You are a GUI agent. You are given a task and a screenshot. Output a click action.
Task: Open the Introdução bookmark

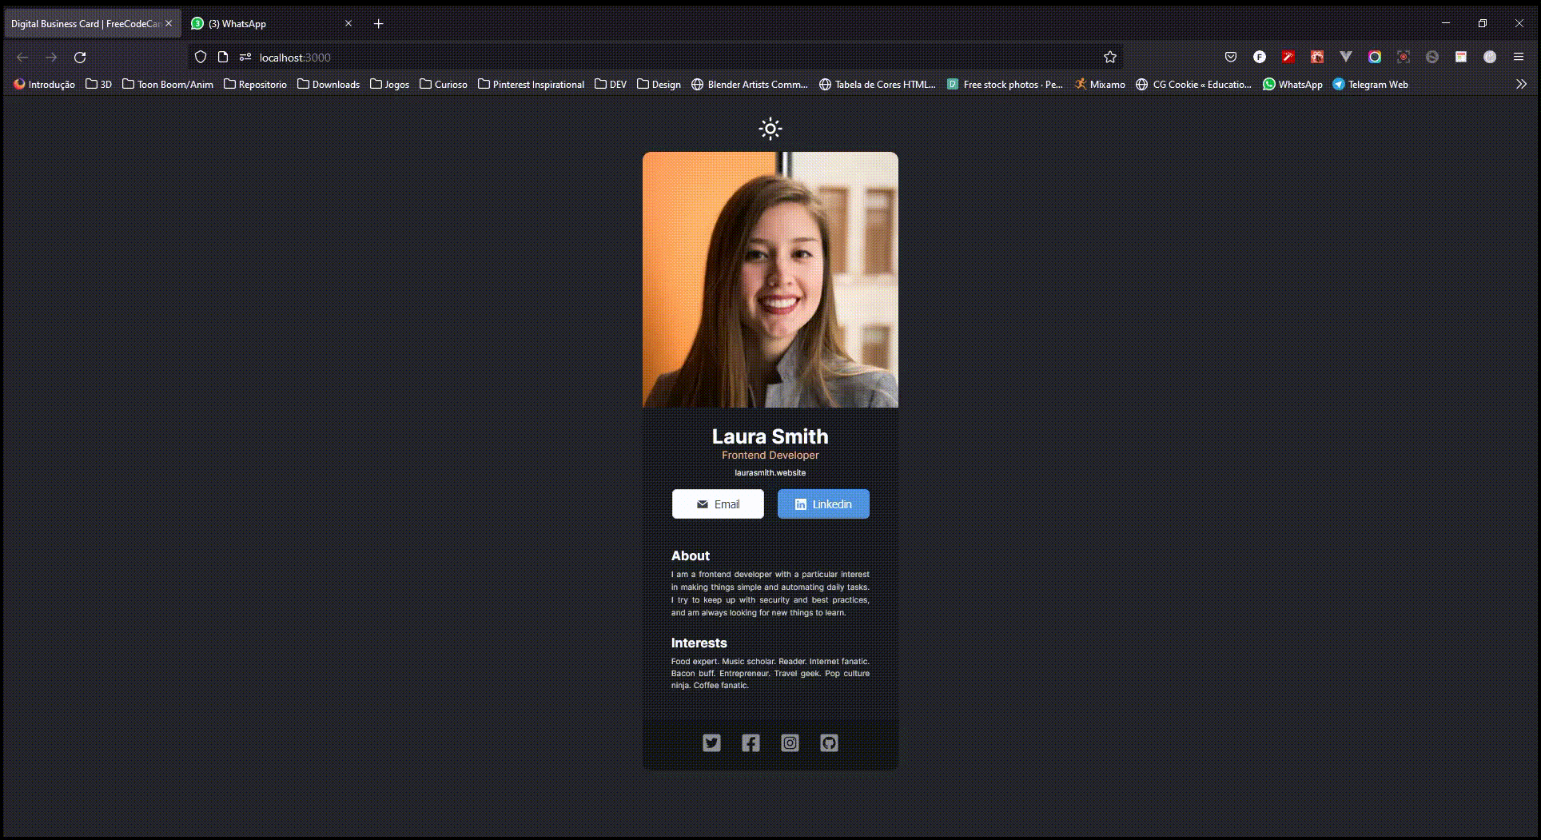coord(44,84)
